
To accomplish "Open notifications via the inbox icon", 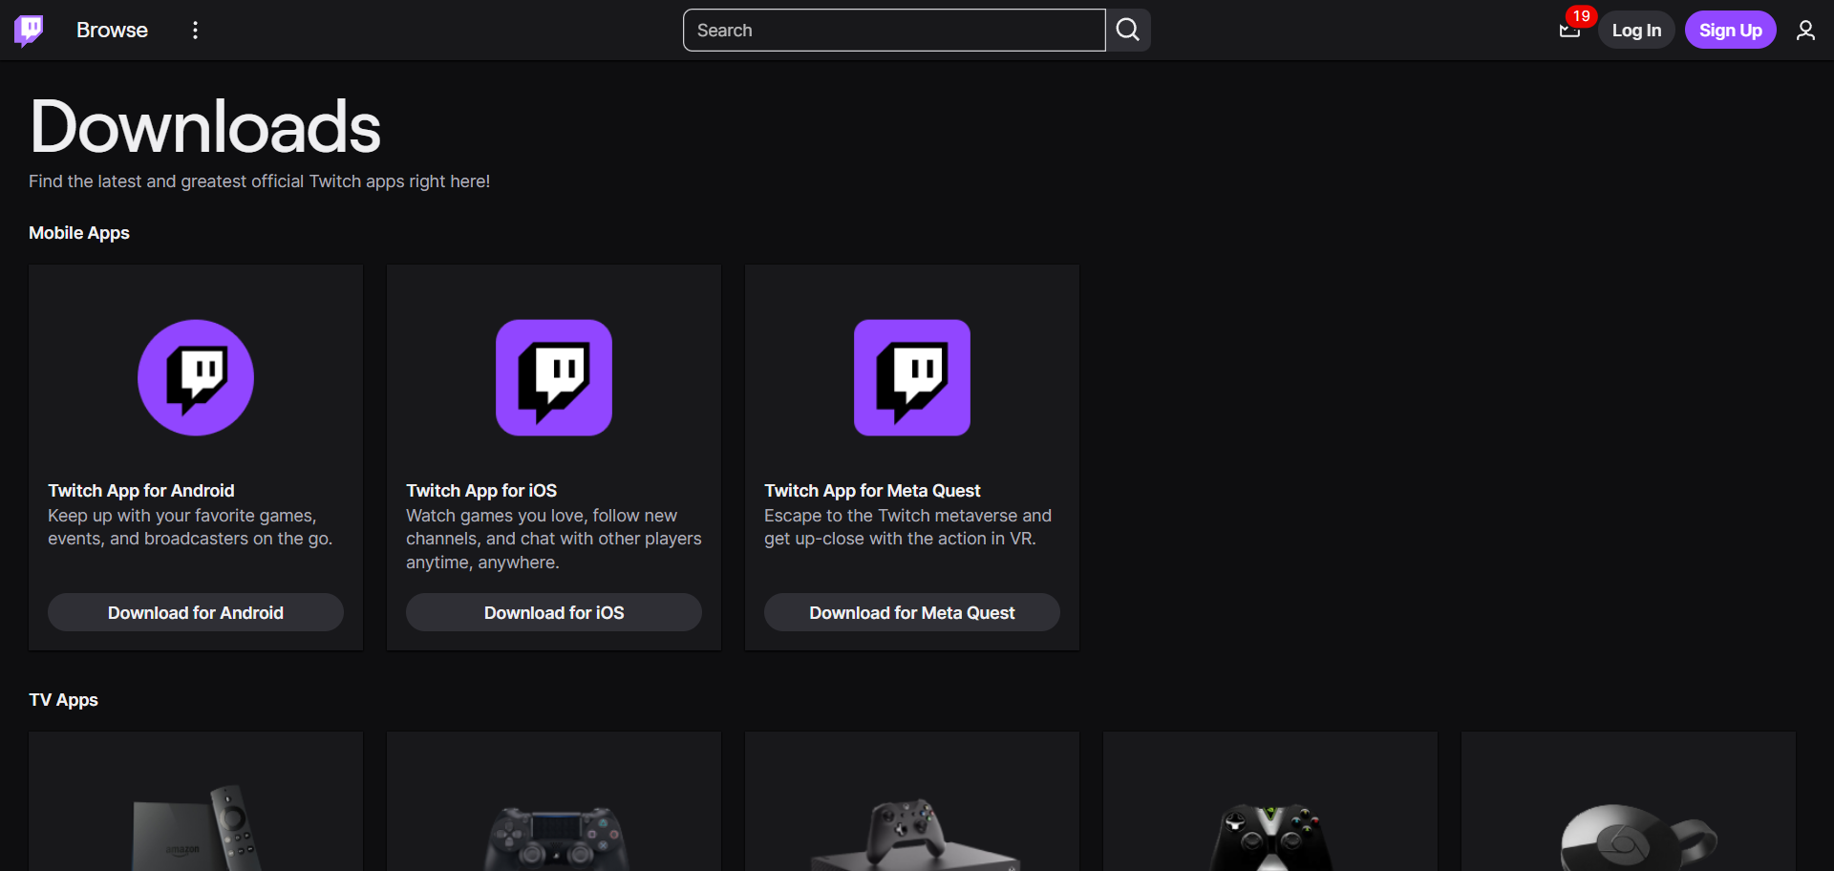I will point(1569,30).
